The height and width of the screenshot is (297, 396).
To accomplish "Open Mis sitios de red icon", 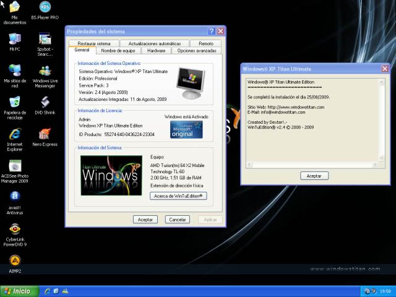I will (x=15, y=76).
